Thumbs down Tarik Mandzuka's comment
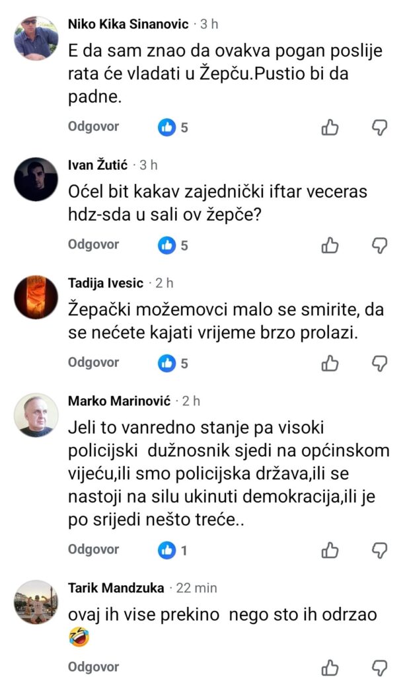This screenshot has height=677, width=407. tap(380, 666)
